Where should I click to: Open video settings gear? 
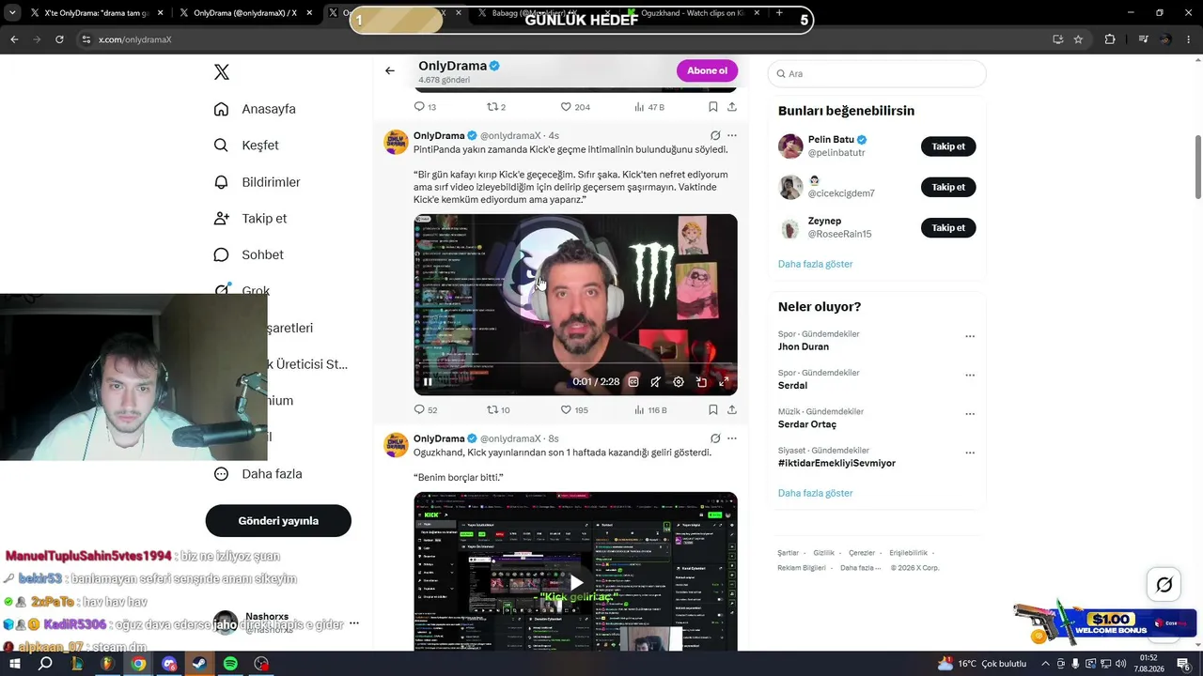pos(679,382)
